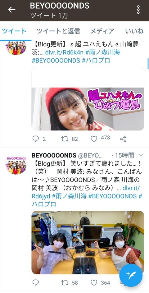Like the tweet with 478 likes
The height and width of the screenshot is (293, 149).
[x=94, y=139]
